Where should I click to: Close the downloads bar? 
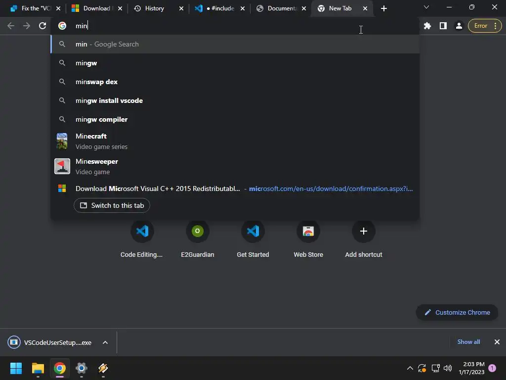[x=497, y=342]
